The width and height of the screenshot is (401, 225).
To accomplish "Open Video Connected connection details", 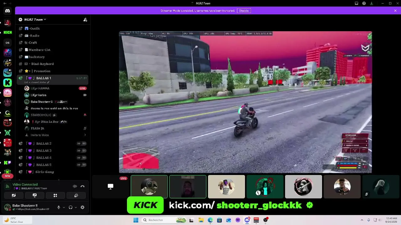I will tap(25, 185).
